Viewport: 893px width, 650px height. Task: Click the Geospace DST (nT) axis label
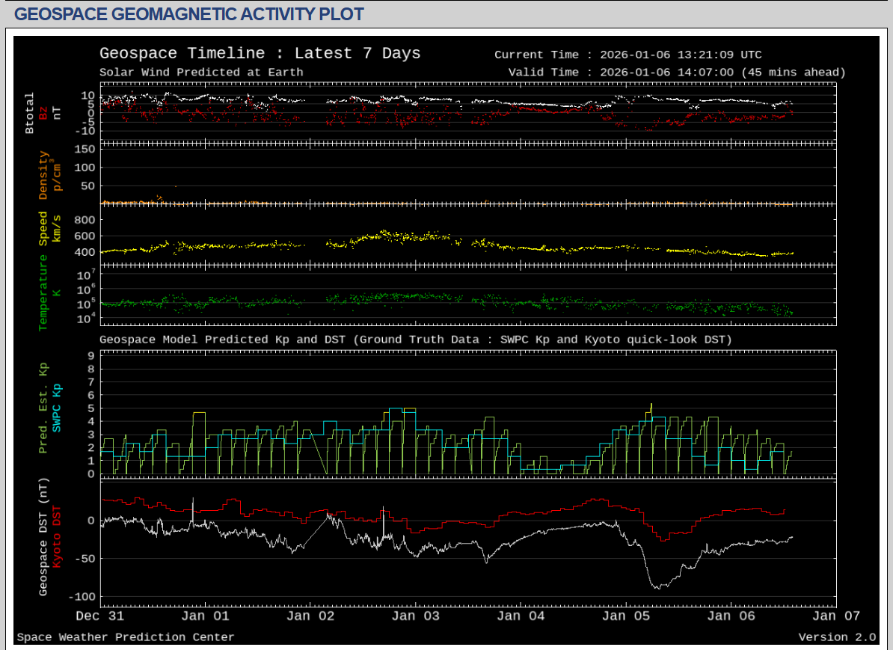[43, 536]
